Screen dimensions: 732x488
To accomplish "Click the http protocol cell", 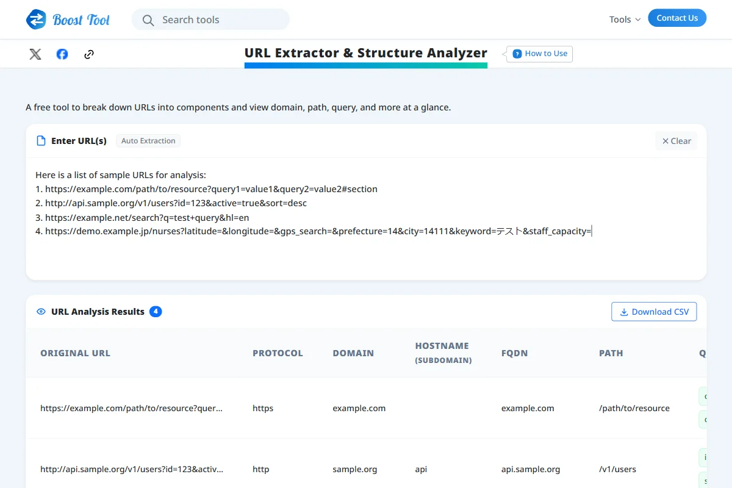I will point(260,469).
